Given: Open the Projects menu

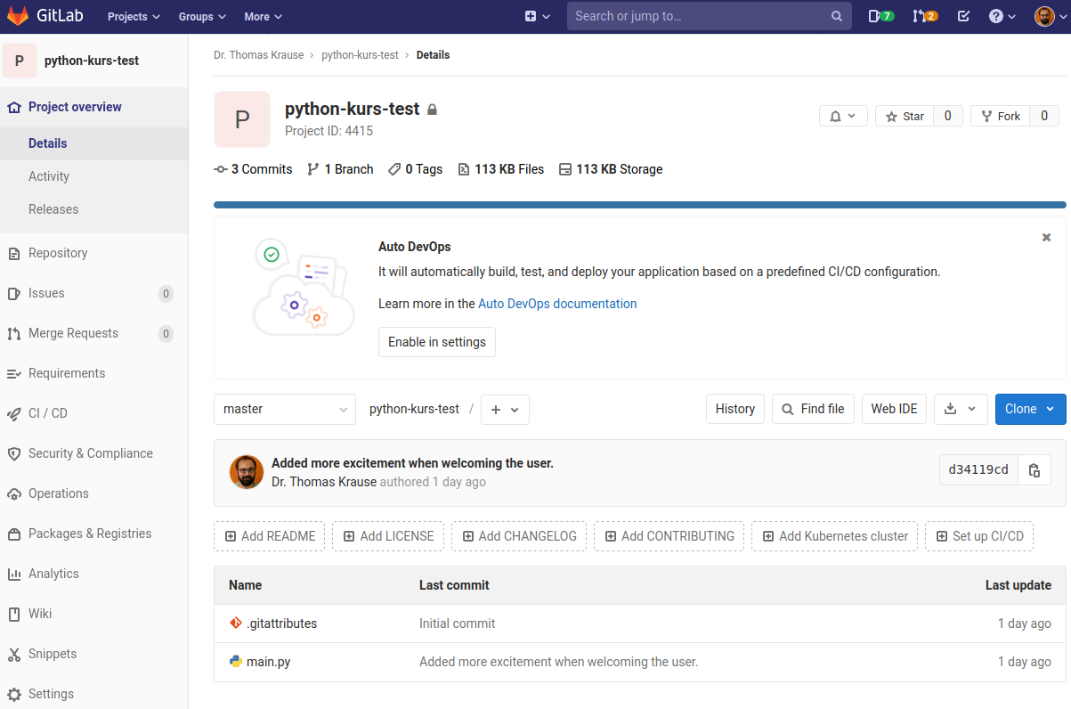Looking at the screenshot, I should click(134, 16).
